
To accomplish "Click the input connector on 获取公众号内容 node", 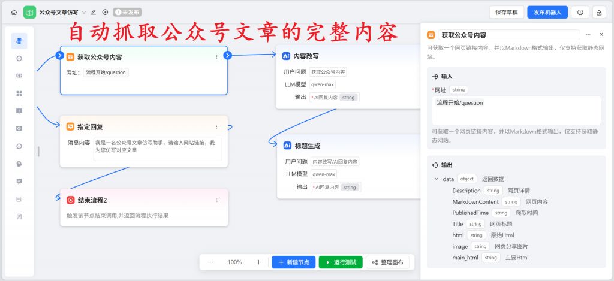I will point(59,56).
